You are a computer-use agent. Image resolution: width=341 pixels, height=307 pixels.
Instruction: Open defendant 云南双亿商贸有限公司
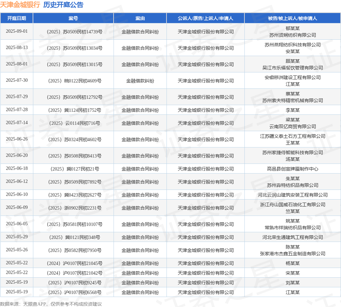tap(292, 126)
